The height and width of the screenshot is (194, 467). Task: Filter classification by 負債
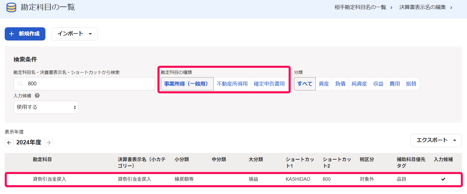pyautogui.click(x=340, y=84)
